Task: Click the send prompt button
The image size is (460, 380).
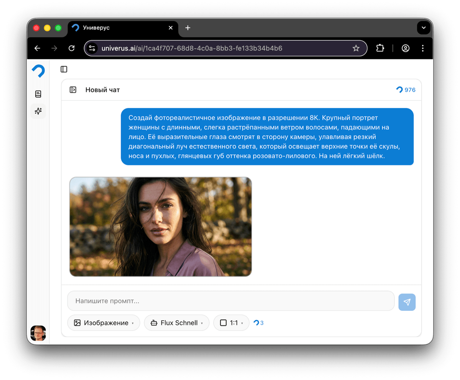Action: 407,302
